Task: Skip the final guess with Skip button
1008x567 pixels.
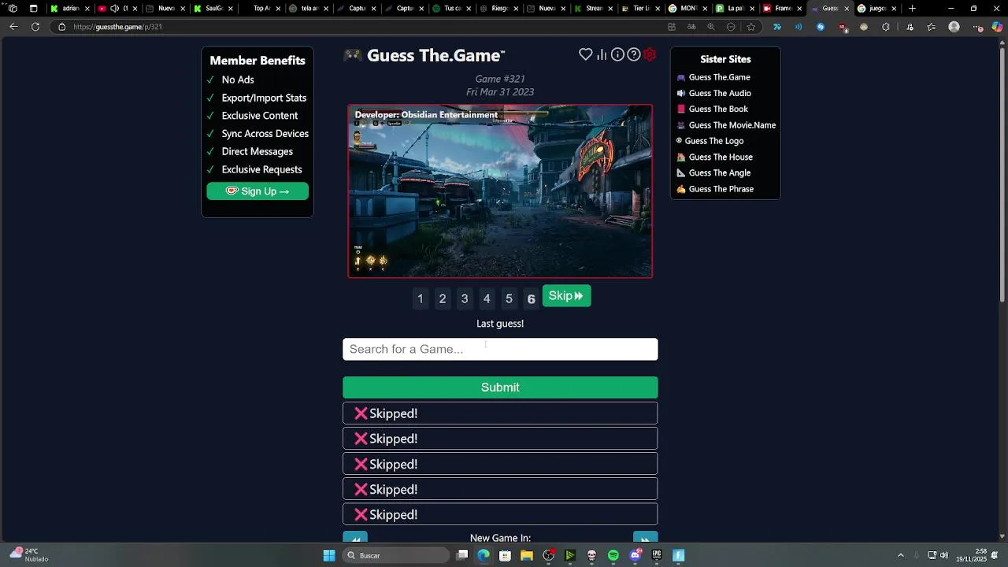Action: pyautogui.click(x=566, y=296)
